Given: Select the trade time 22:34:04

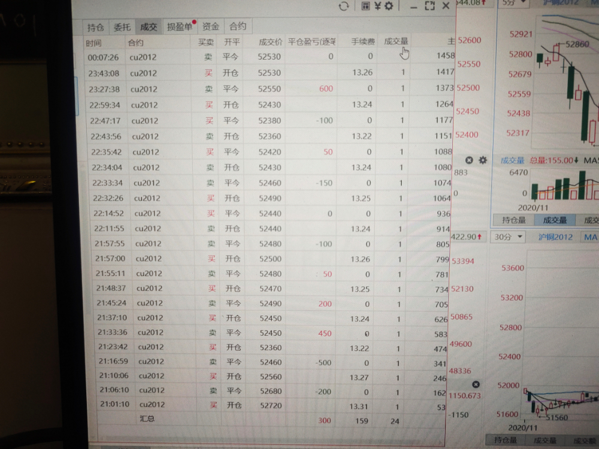Looking at the screenshot, I should [x=107, y=168].
